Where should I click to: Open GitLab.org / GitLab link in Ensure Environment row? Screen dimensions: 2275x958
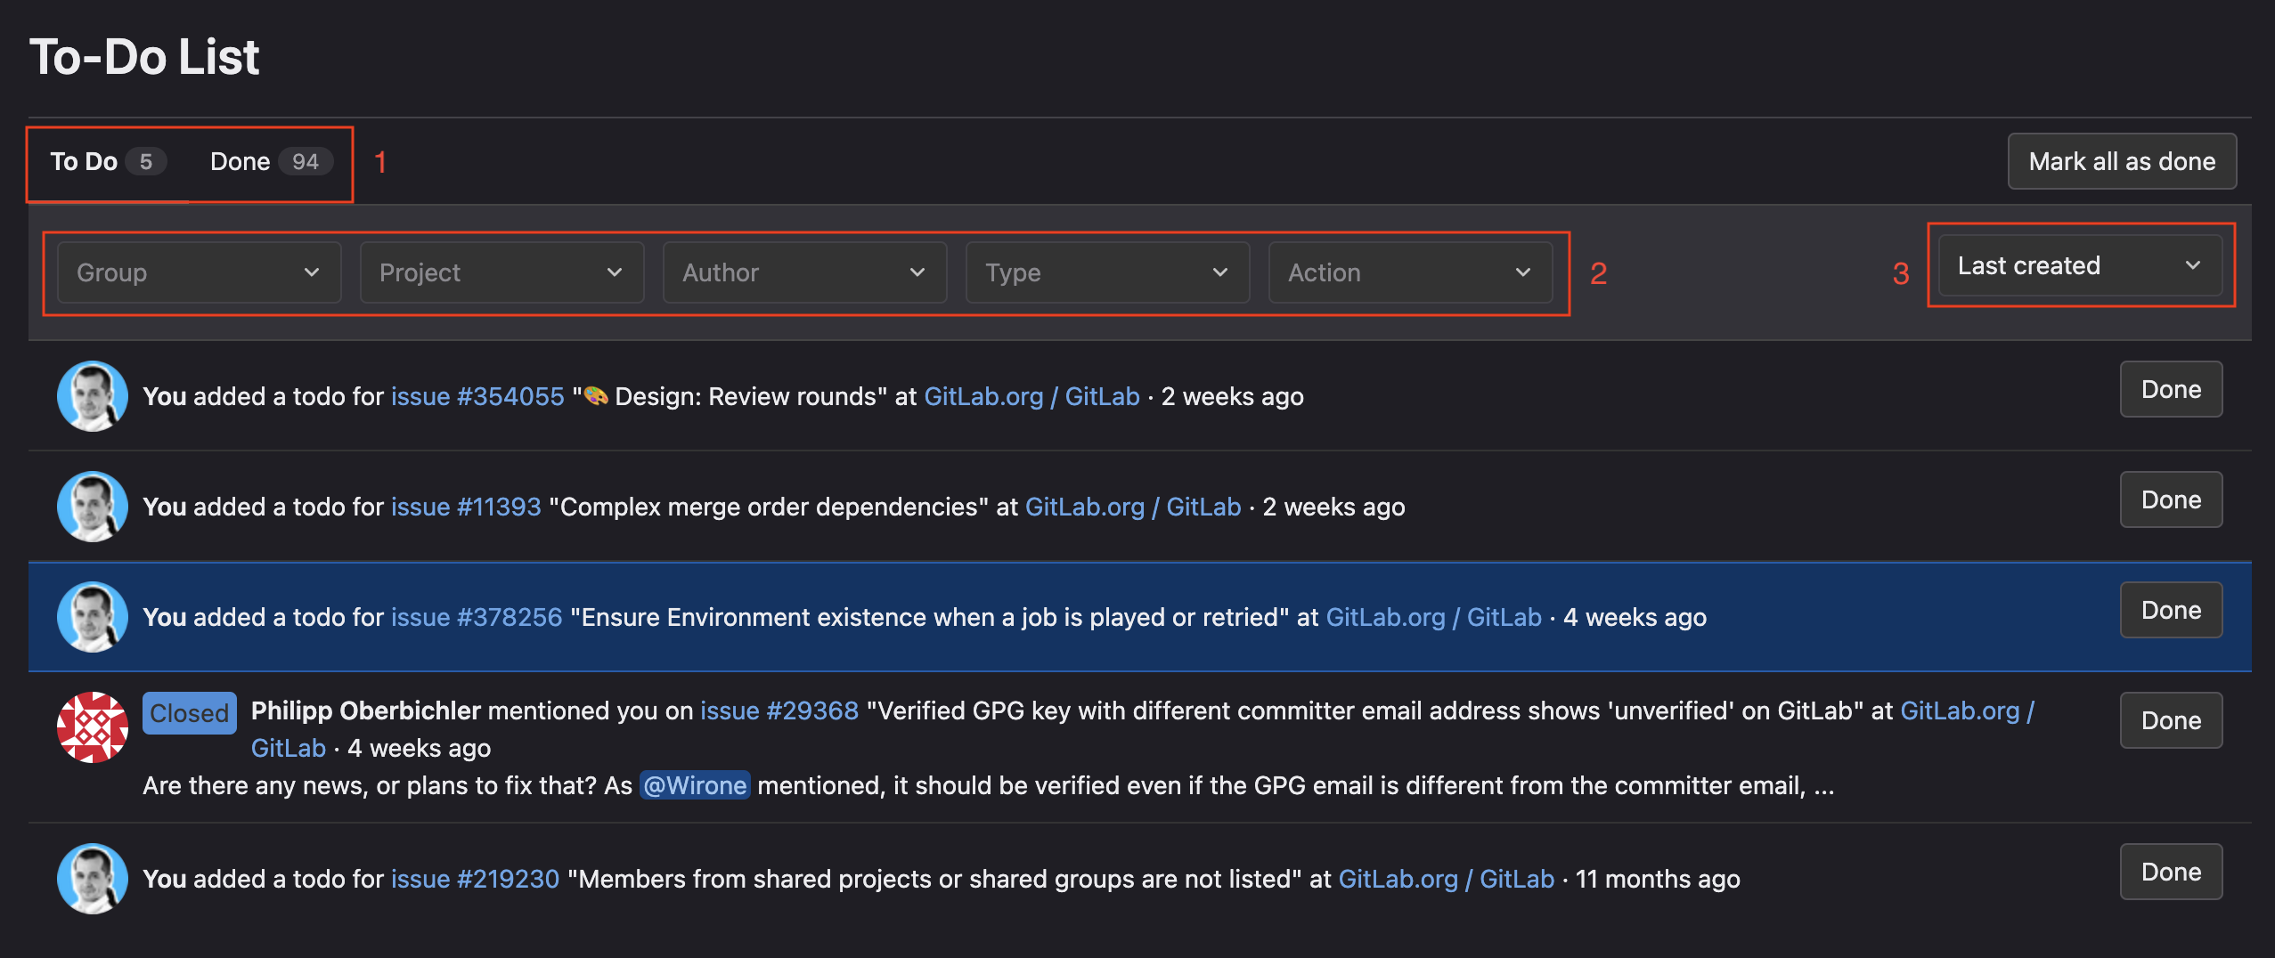pyautogui.click(x=1433, y=617)
